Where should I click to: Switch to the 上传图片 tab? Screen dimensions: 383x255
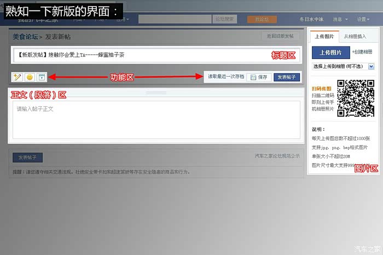324,37
